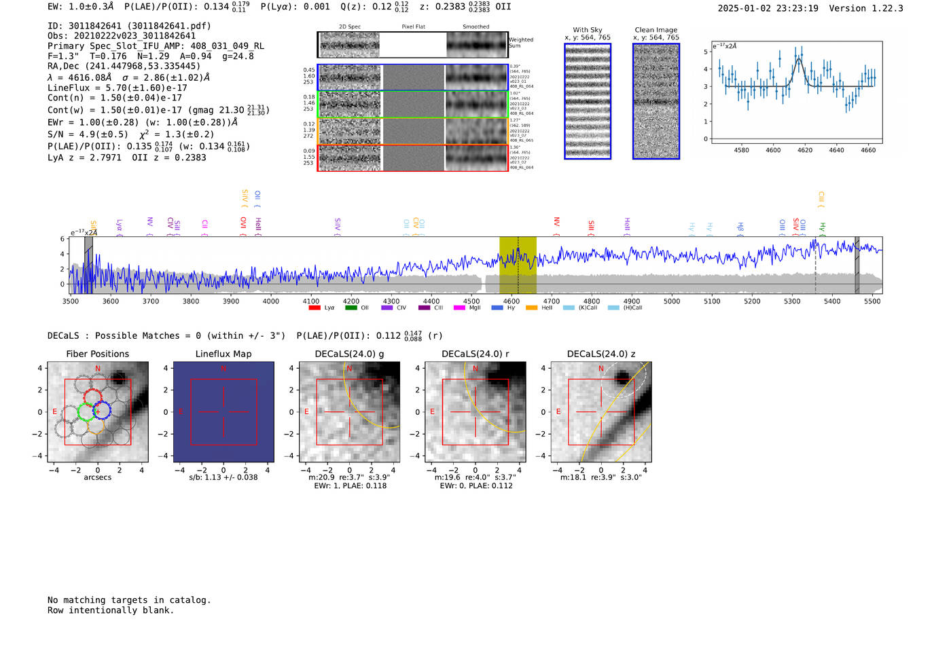Click the 'S/N = 4.9(±0.5)' value

[x=88, y=134]
